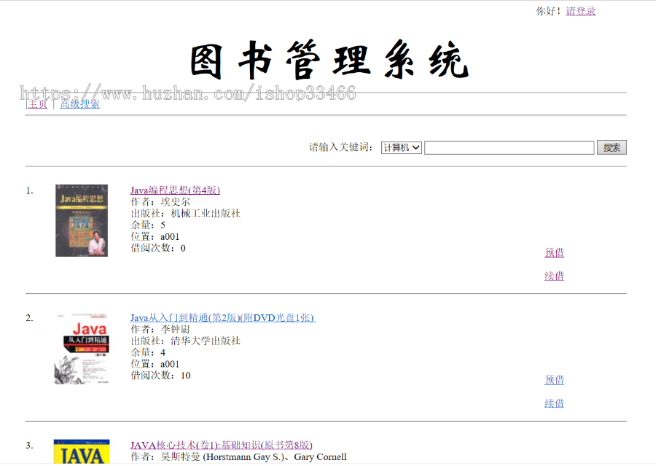Click 续借 for Java从入门到精通

tap(554, 403)
